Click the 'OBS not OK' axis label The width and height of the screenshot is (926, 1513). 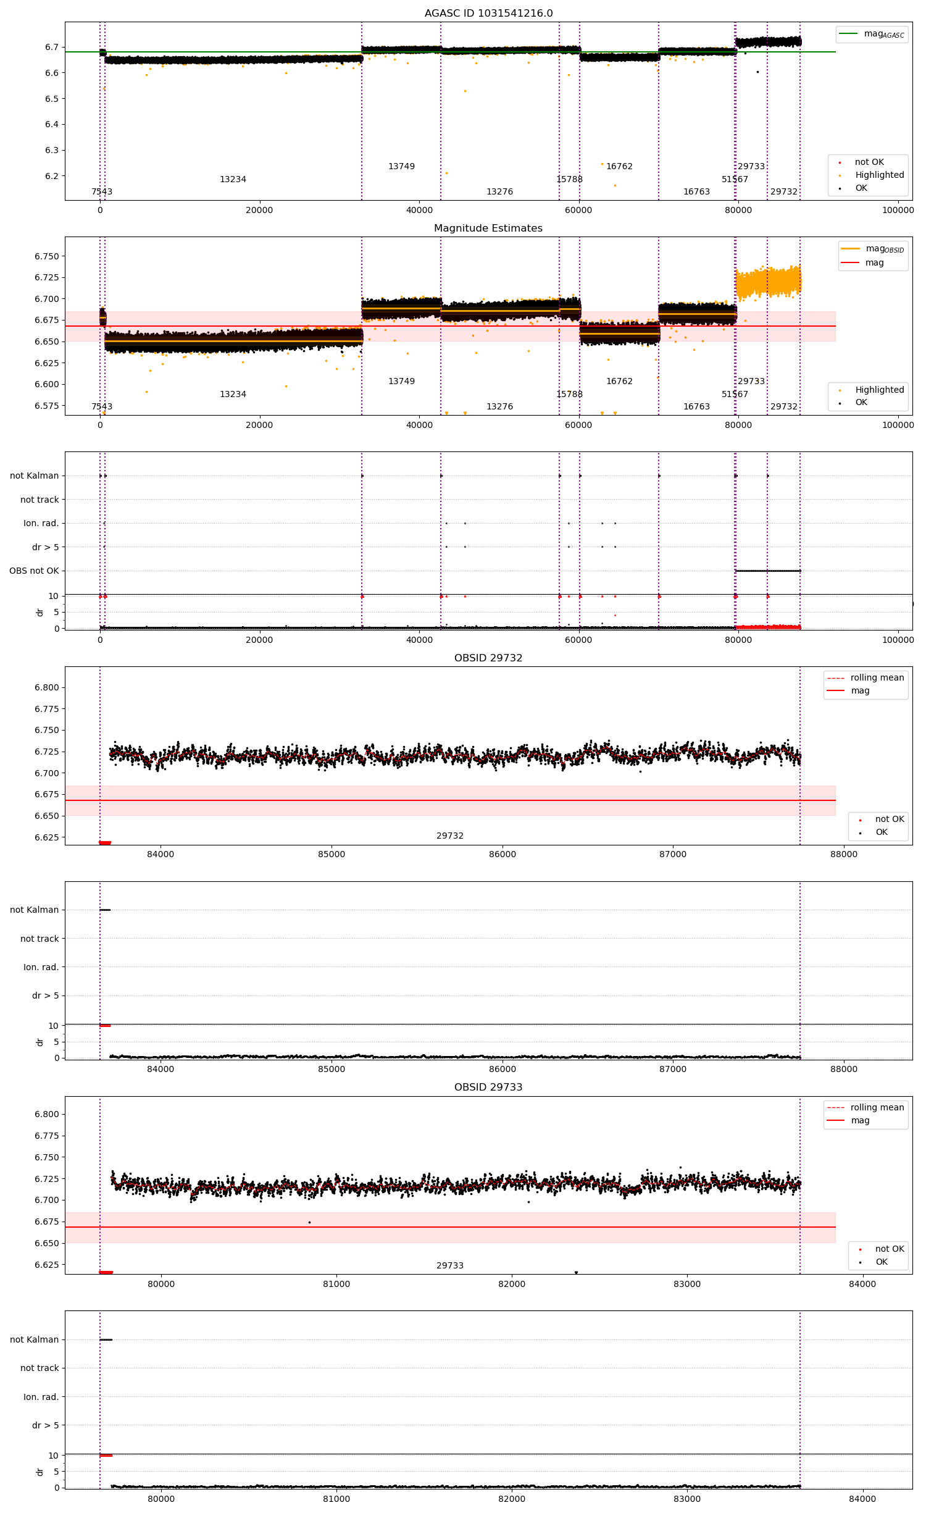point(34,571)
